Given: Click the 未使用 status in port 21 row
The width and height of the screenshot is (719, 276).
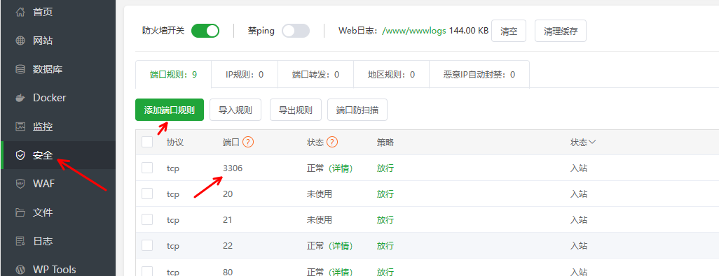Looking at the screenshot, I should 319,220.
